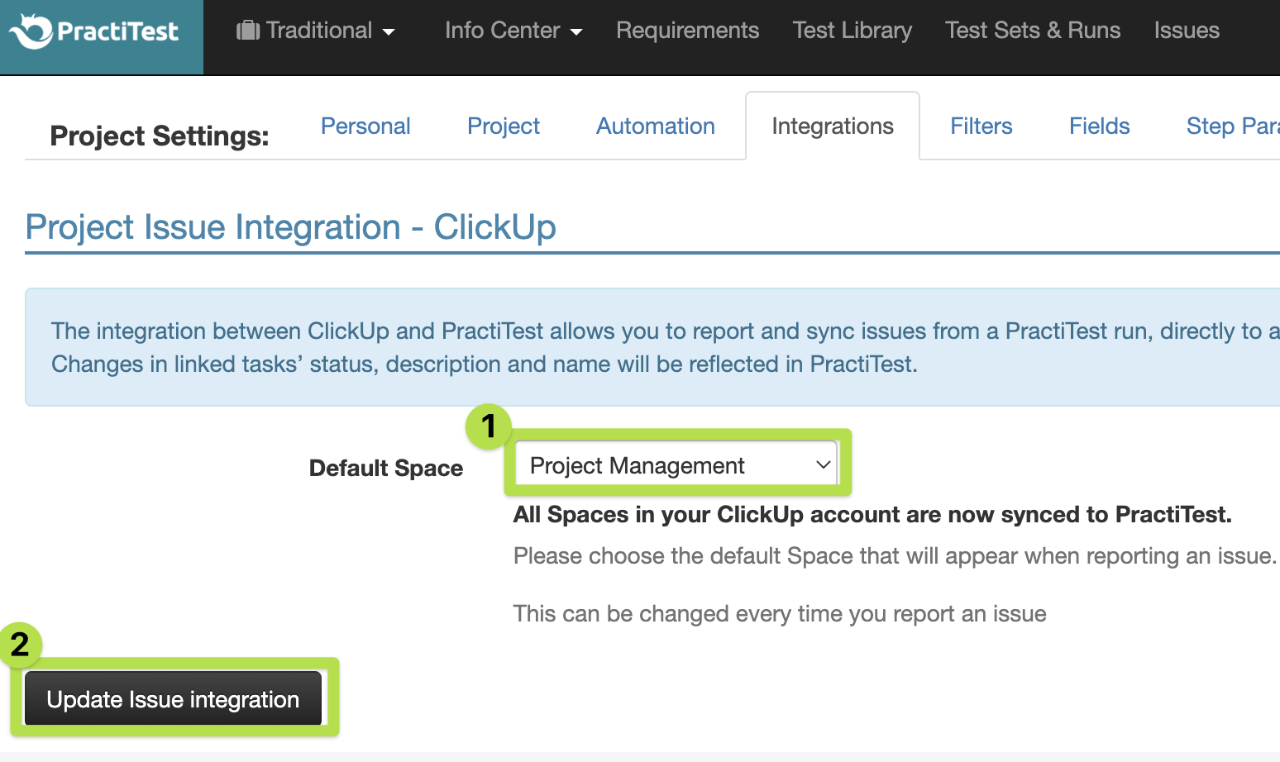Open the Automation settings tab
The height and width of the screenshot is (762, 1280).
pyautogui.click(x=655, y=126)
